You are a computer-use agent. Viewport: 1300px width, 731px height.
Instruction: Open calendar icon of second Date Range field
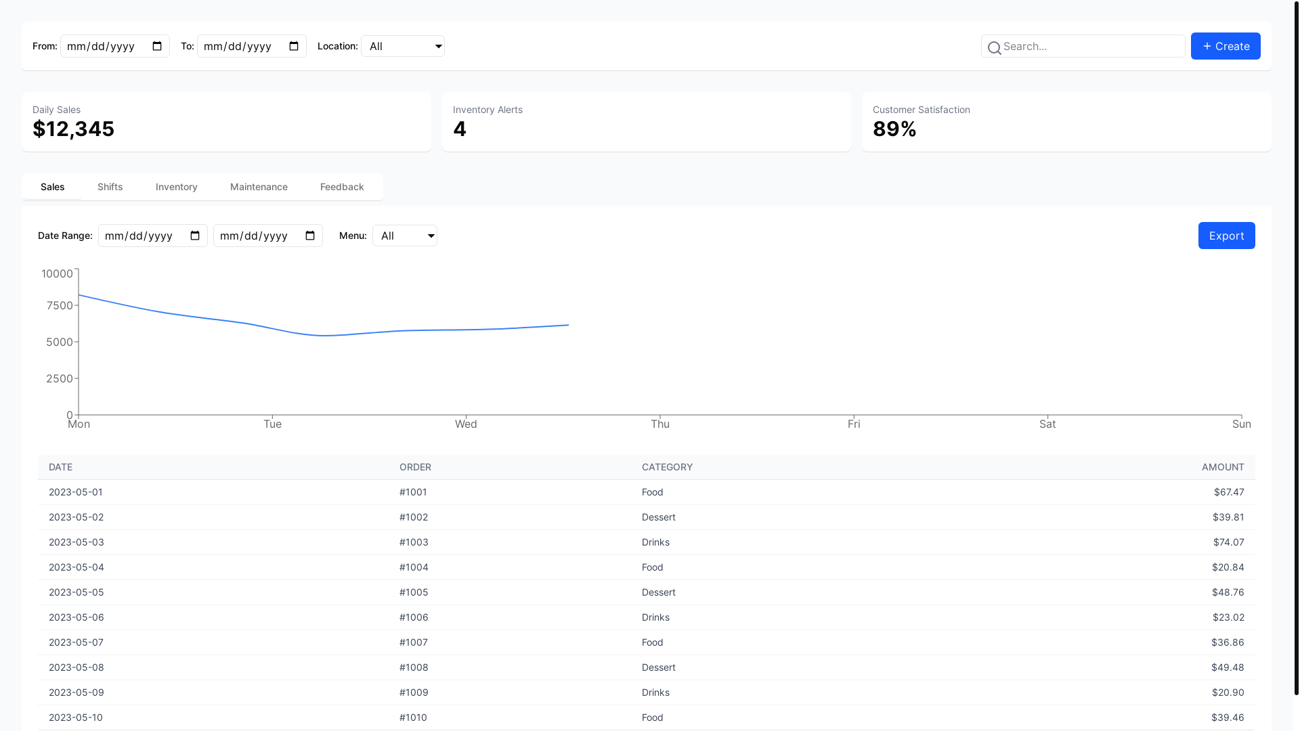pyautogui.click(x=310, y=236)
